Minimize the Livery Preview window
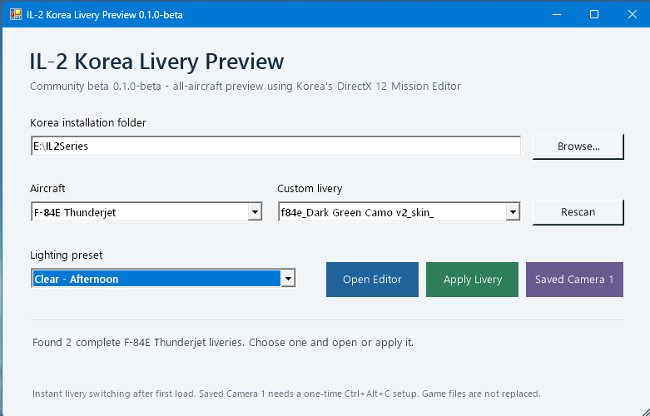Viewport: 650px width, 416px height. point(557,14)
